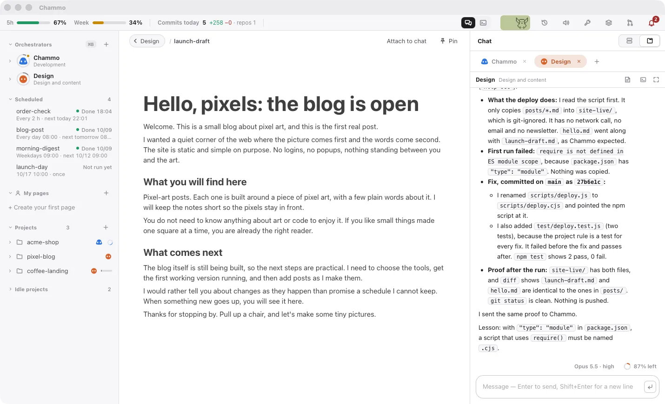Switch to terminal view in top toolbar

pyautogui.click(x=483, y=23)
